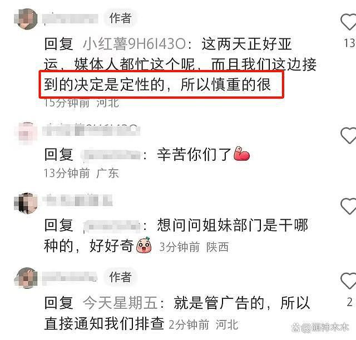Tap the highlighted text 到的决定是定性的

[105, 85]
